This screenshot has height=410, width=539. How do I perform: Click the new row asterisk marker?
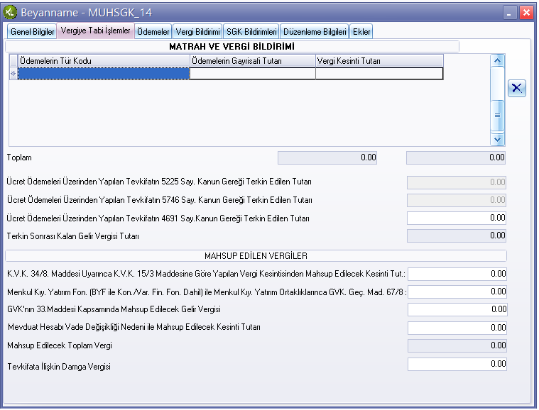[13, 73]
